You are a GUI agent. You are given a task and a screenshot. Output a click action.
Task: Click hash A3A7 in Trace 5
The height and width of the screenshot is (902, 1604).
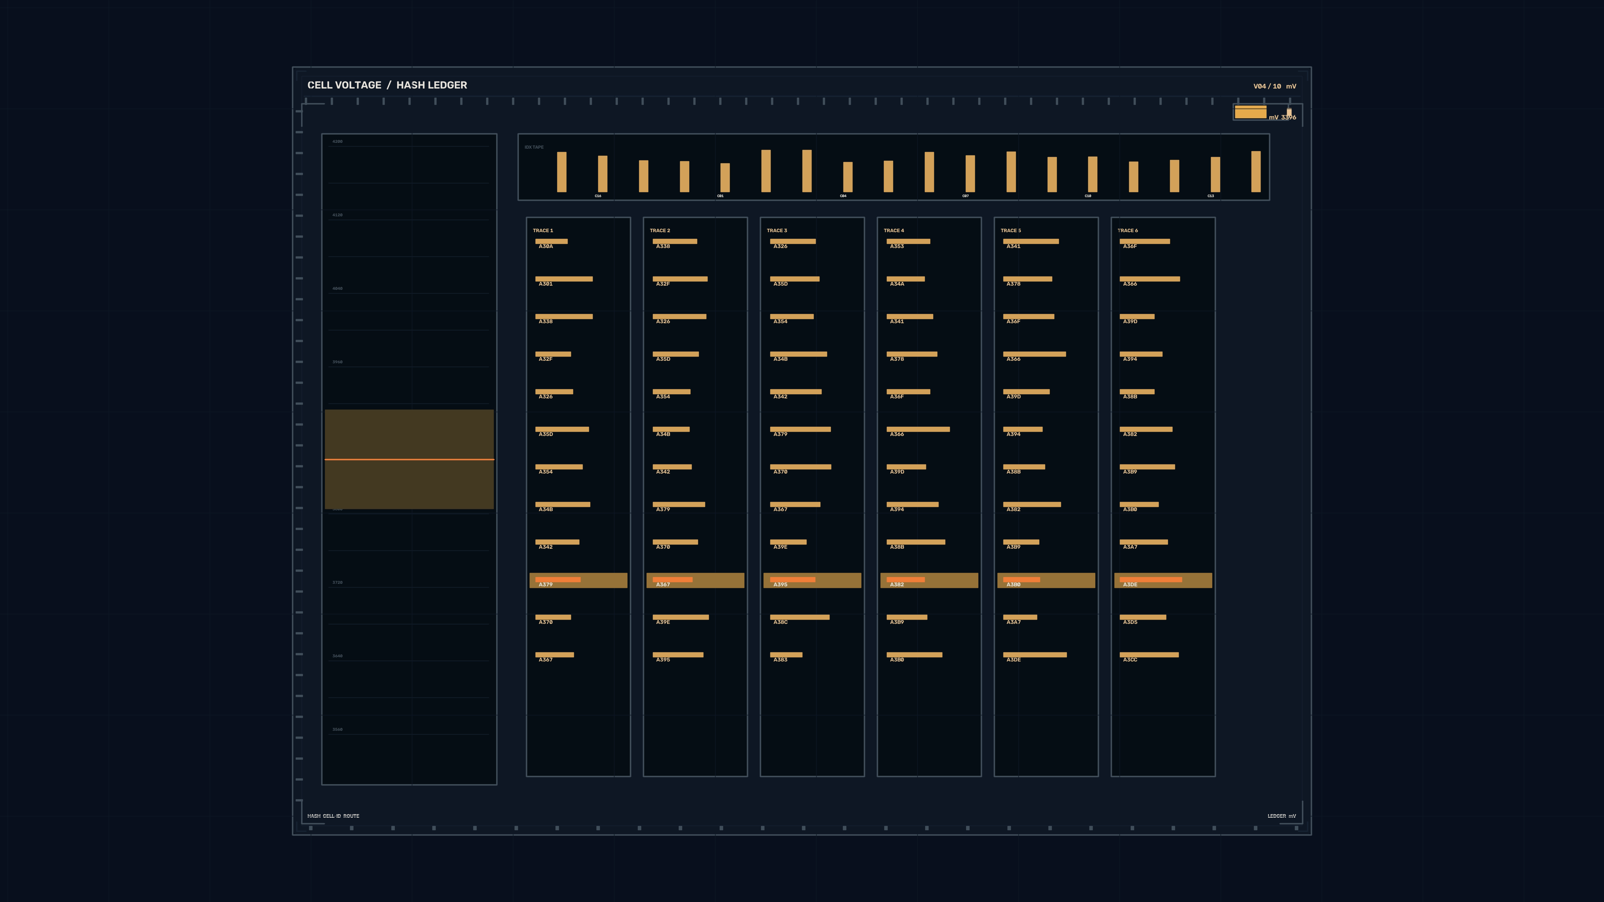1014,623
